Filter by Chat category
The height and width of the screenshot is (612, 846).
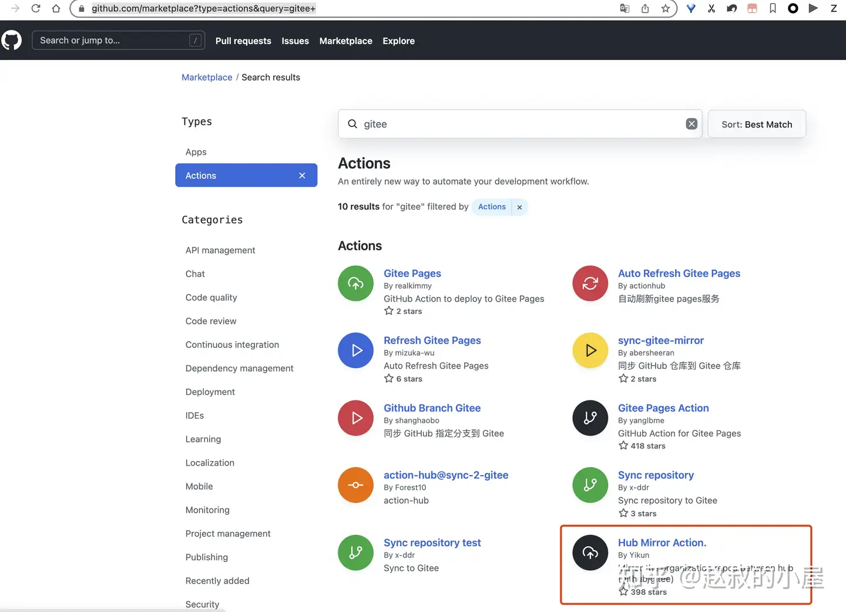pyautogui.click(x=195, y=274)
